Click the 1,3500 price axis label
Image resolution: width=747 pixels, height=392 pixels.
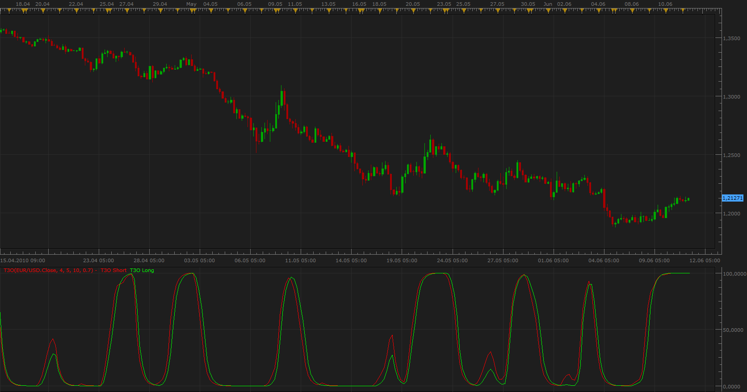tap(731, 38)
